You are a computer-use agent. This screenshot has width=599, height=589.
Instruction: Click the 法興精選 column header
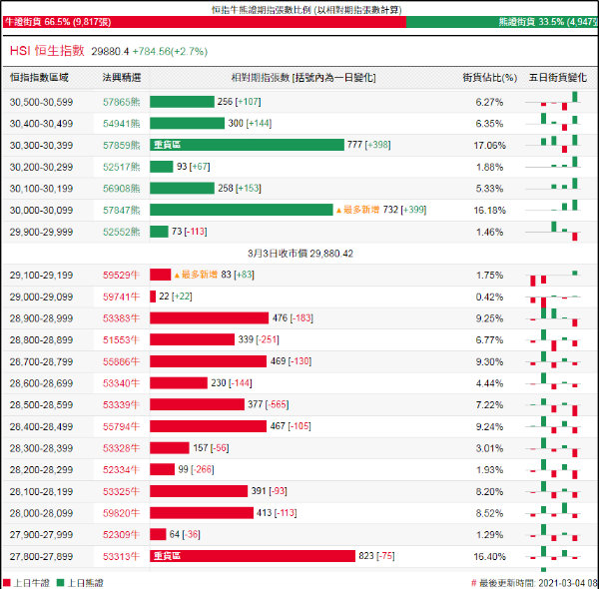122,78
